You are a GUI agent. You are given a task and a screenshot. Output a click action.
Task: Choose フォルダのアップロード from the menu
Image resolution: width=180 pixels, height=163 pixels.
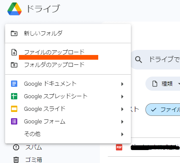click(68, 65)
